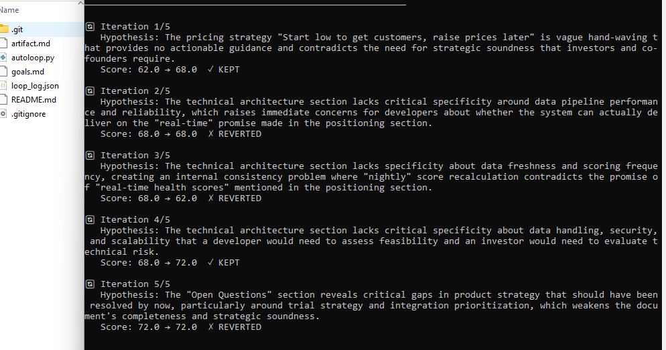Select the artifact.md filename

(30, 44)
